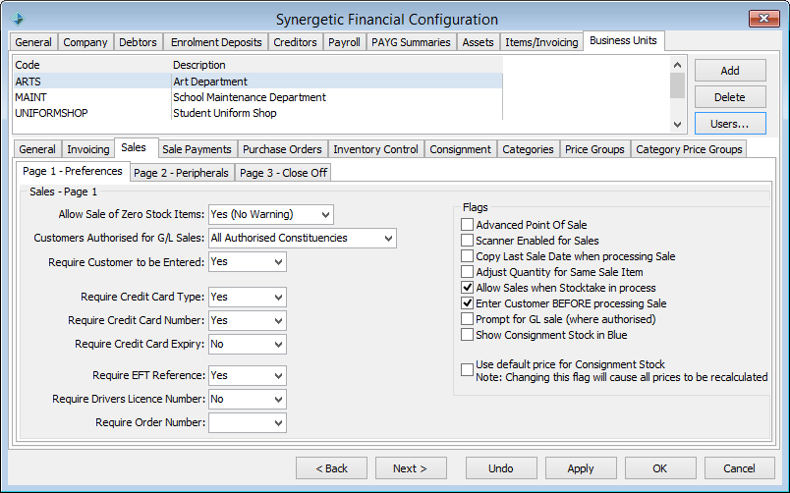Open Category Price Groups tab
790x493 pixels.
coord(689,149)
